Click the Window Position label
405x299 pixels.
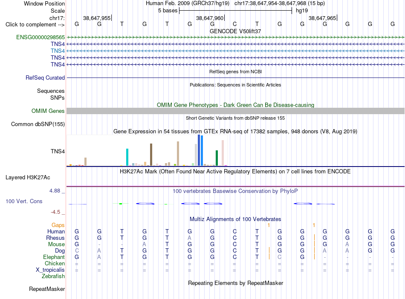pyautogui.click(x=44, y=3)
